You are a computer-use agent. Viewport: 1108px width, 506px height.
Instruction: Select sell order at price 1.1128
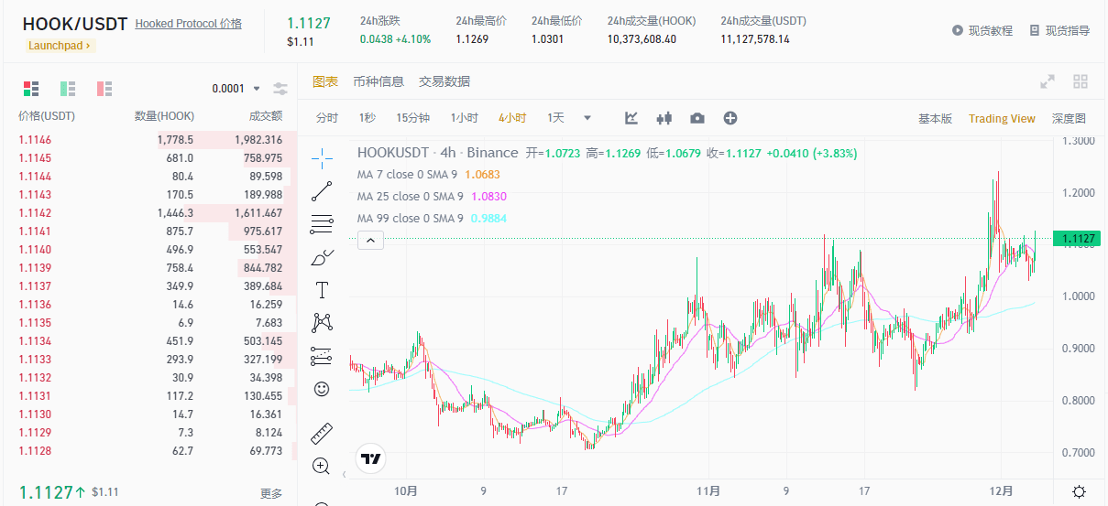click(150, 451)
